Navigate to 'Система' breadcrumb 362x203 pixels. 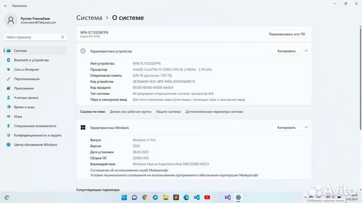point(89,18)
